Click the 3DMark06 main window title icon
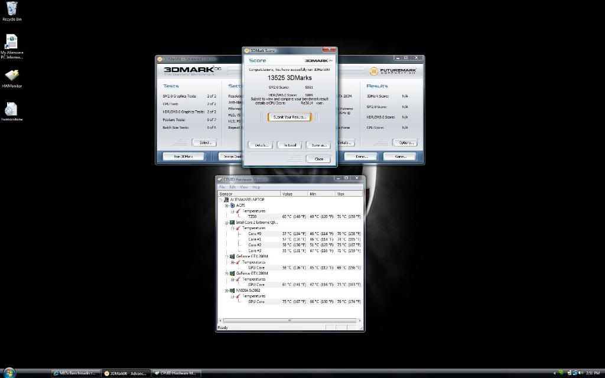 (x=160, y=59)
